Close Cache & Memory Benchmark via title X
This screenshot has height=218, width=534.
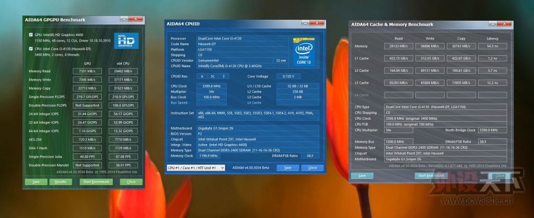[x=504, y=24]
